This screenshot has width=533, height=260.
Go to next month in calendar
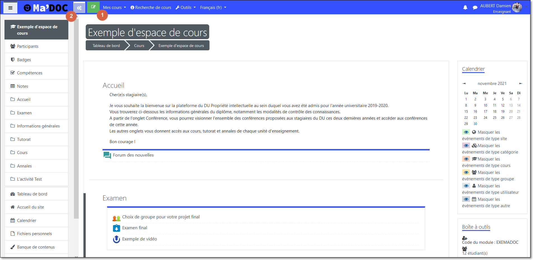[521, 84]
